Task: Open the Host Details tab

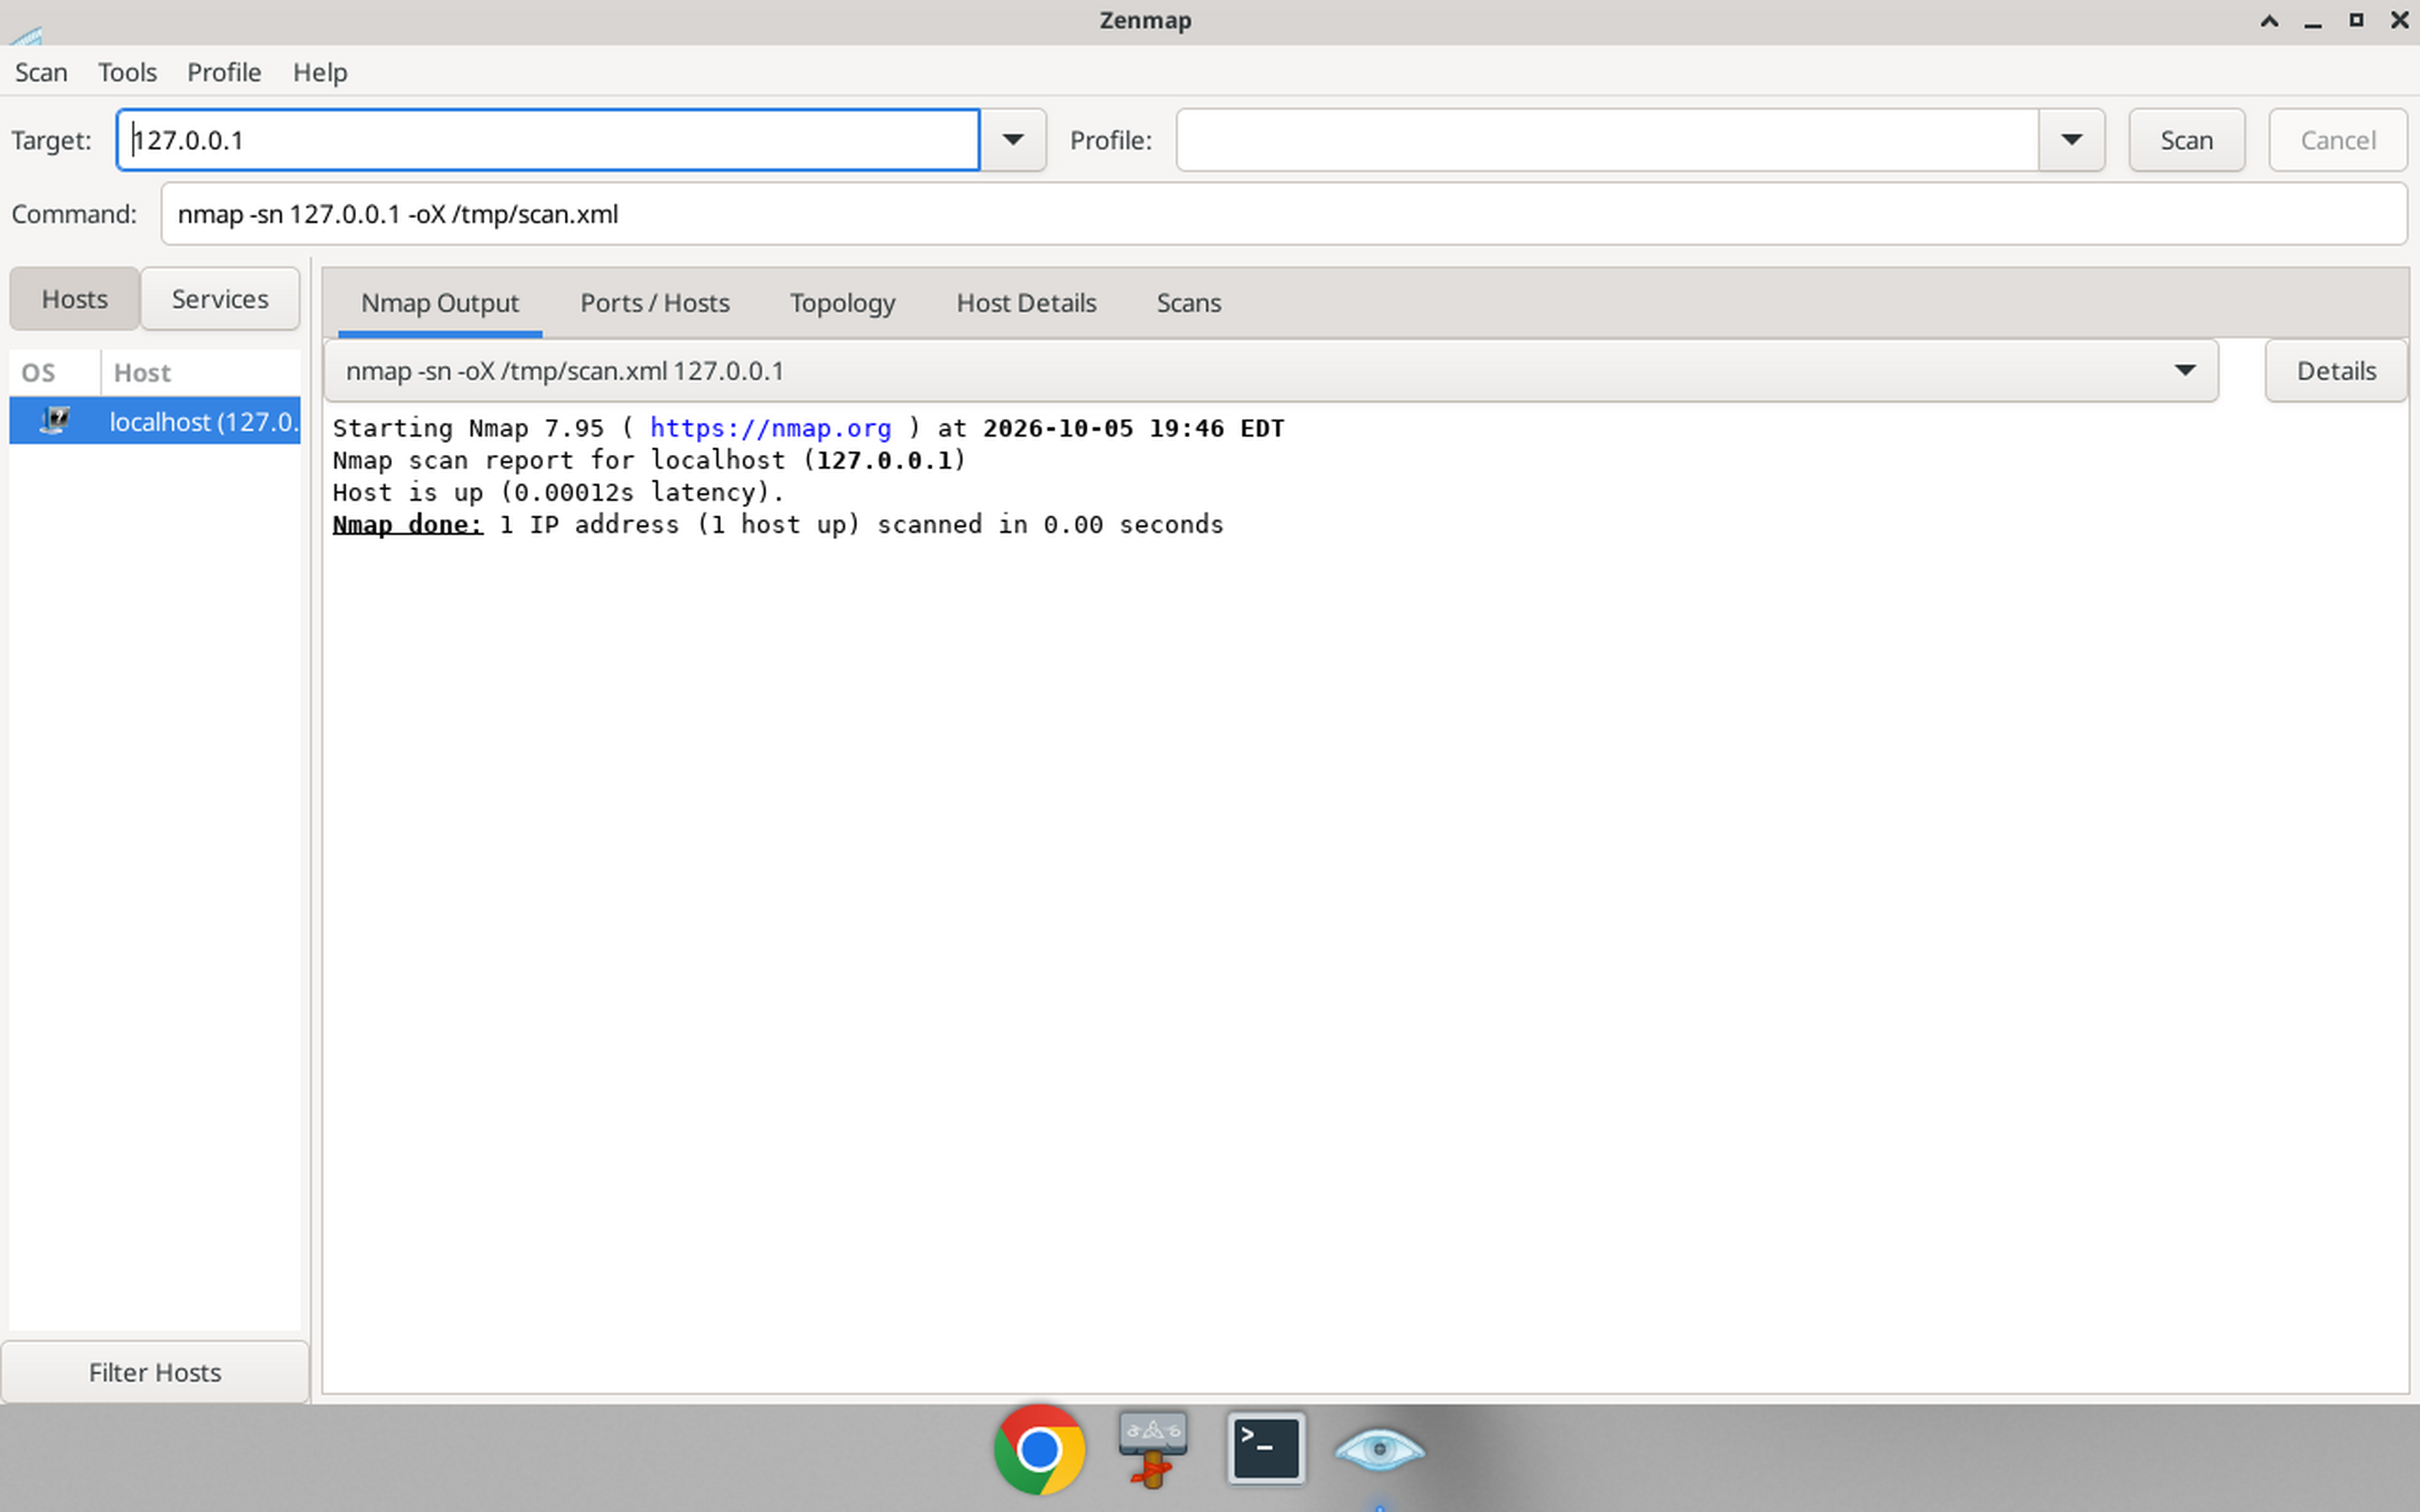Action: [1026, 303]
